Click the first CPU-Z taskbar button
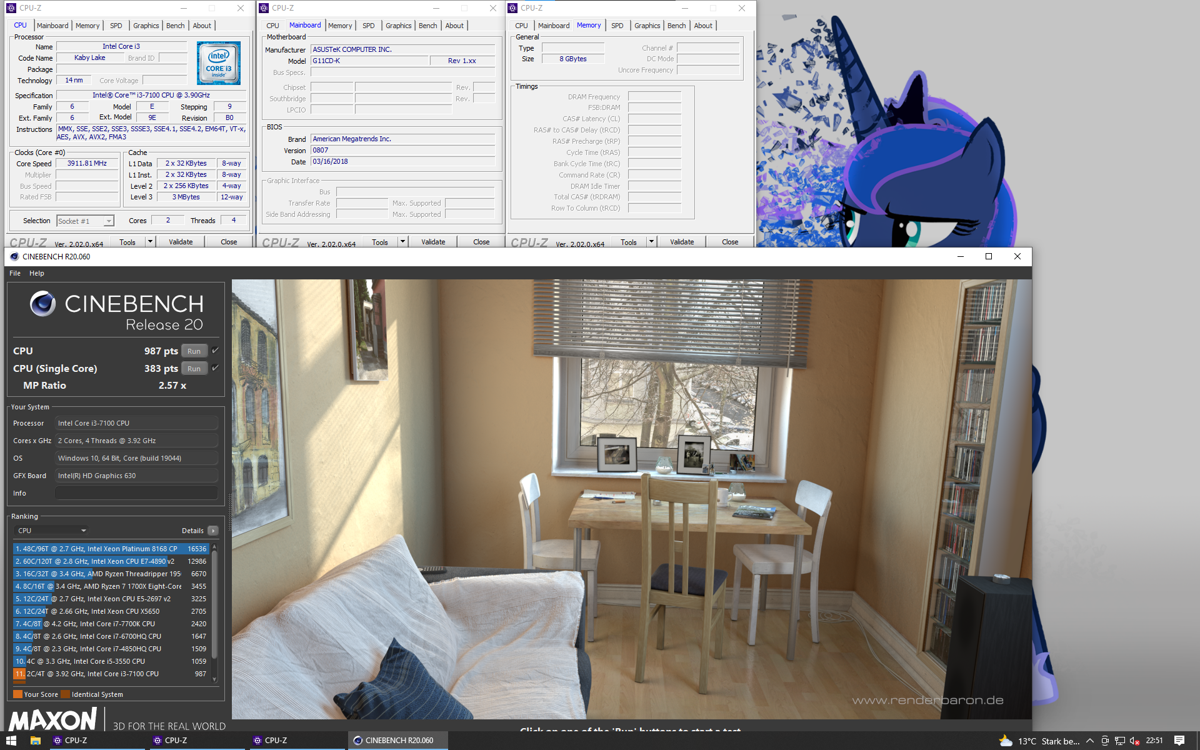Image resolution: width=1200 pixels, height=750 pixels. [x=96, y=741]
